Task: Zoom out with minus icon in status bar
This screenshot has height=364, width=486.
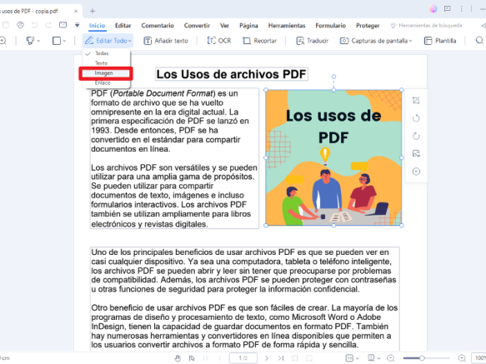Action: pyautogui.click(x=391, y=358)
